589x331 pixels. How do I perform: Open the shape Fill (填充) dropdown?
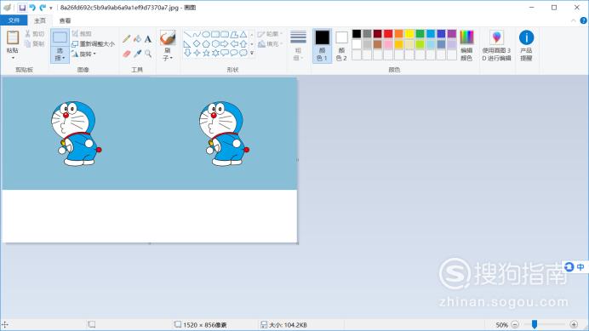270,44
